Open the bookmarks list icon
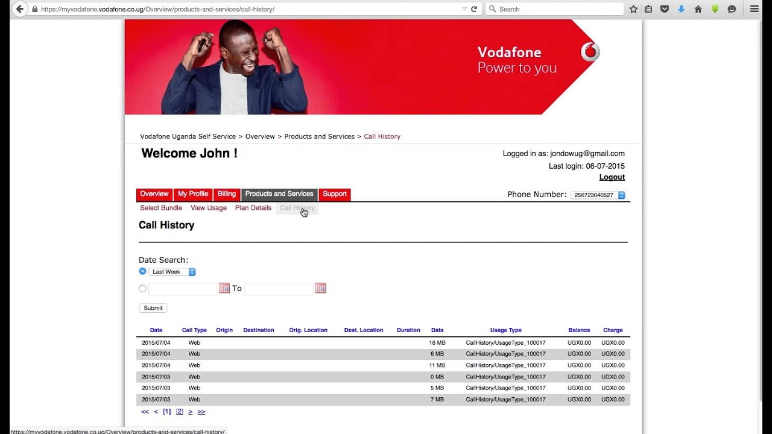Viewport: 772px width, 434px height. (648, 9)
